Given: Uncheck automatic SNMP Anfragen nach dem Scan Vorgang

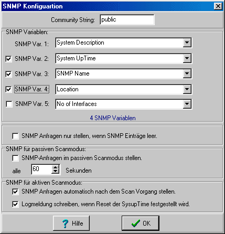Looking at the screenshot, I should pos(15,192).
